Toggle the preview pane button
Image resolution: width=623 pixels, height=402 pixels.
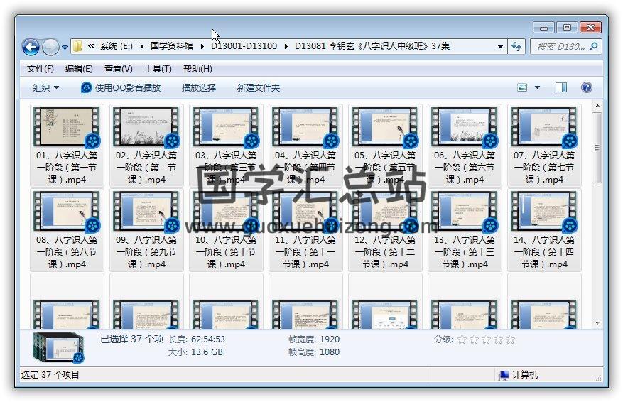[560, 87]
